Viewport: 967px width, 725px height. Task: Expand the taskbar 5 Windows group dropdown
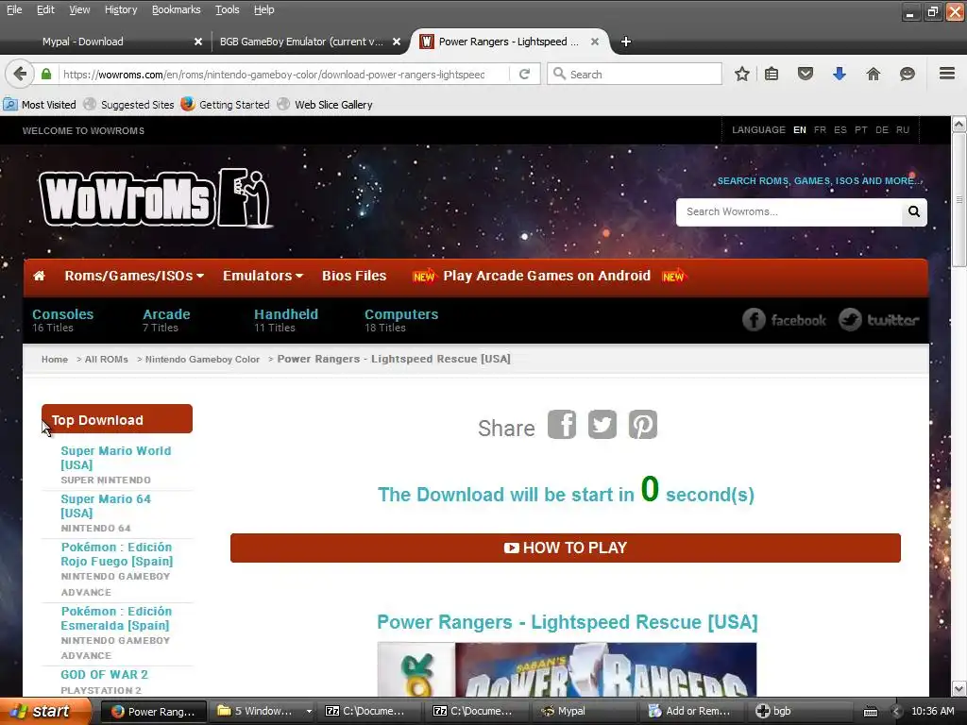pyautogui.click(x=309, y=711)
